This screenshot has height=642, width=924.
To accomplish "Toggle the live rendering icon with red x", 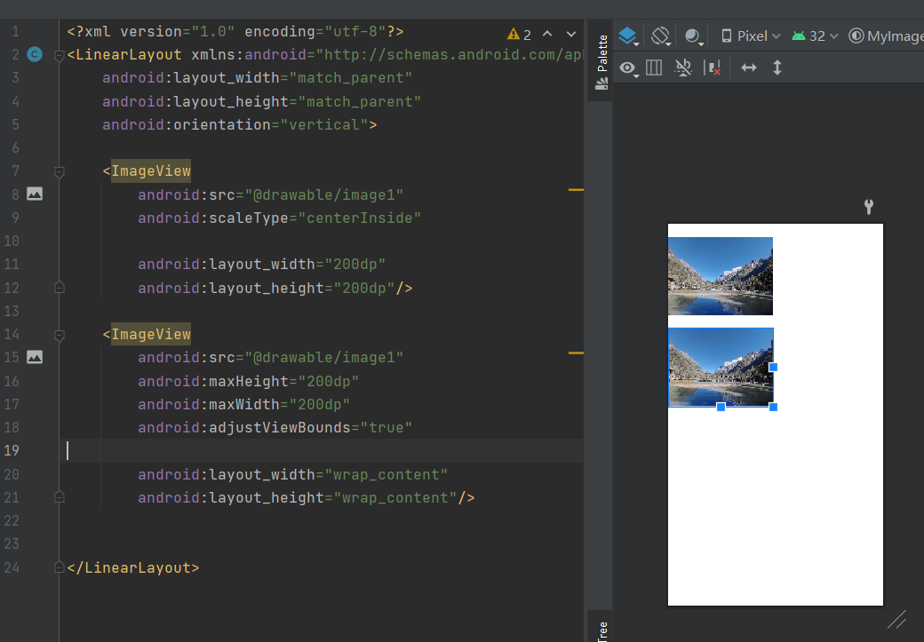I will [x=713, y=68].
